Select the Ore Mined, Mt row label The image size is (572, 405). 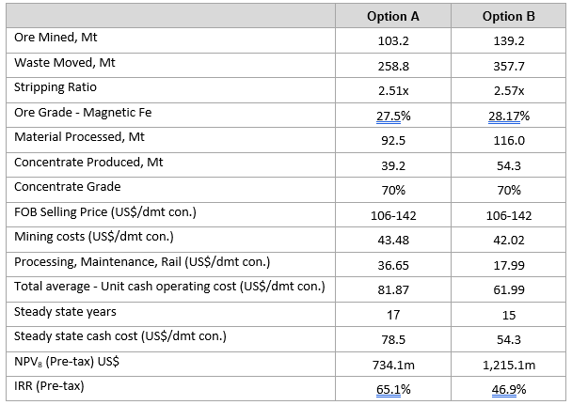(56, 38)
